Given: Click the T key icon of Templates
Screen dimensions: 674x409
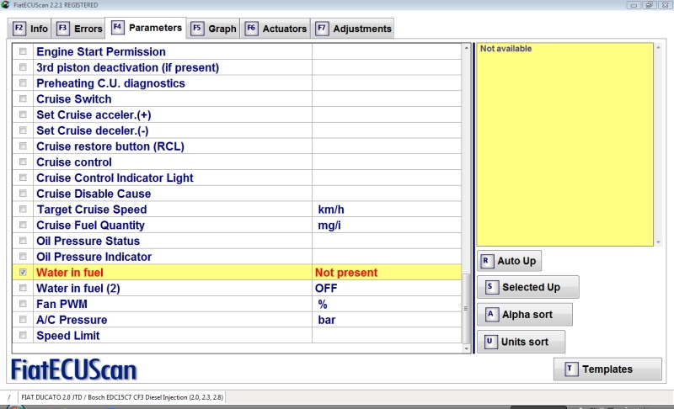Looking at the screenshot, I should click(x=571, y=369).
